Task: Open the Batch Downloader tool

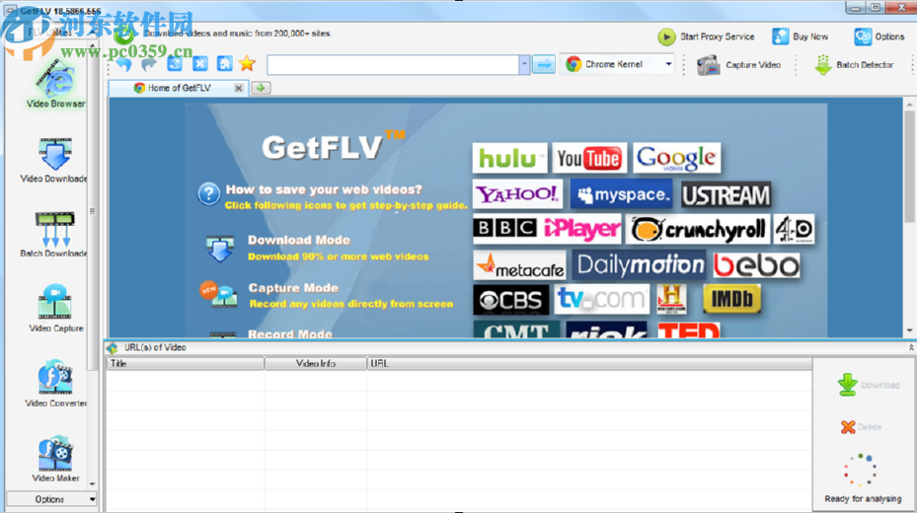Action: [x=55, y=236]
